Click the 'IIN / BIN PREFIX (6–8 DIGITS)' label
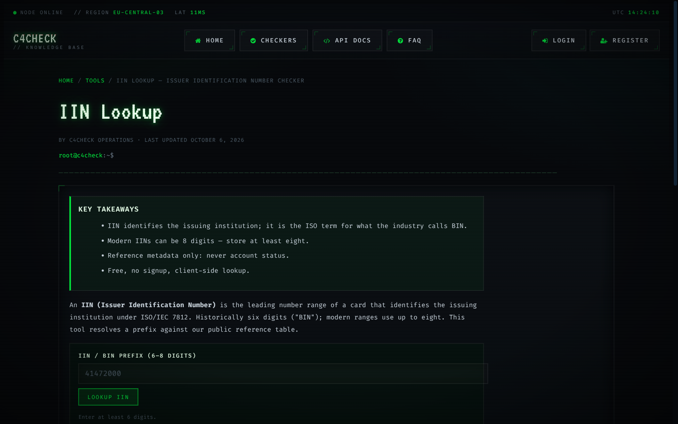The width and height of the screenshot is (678, 424). point(137,356)
